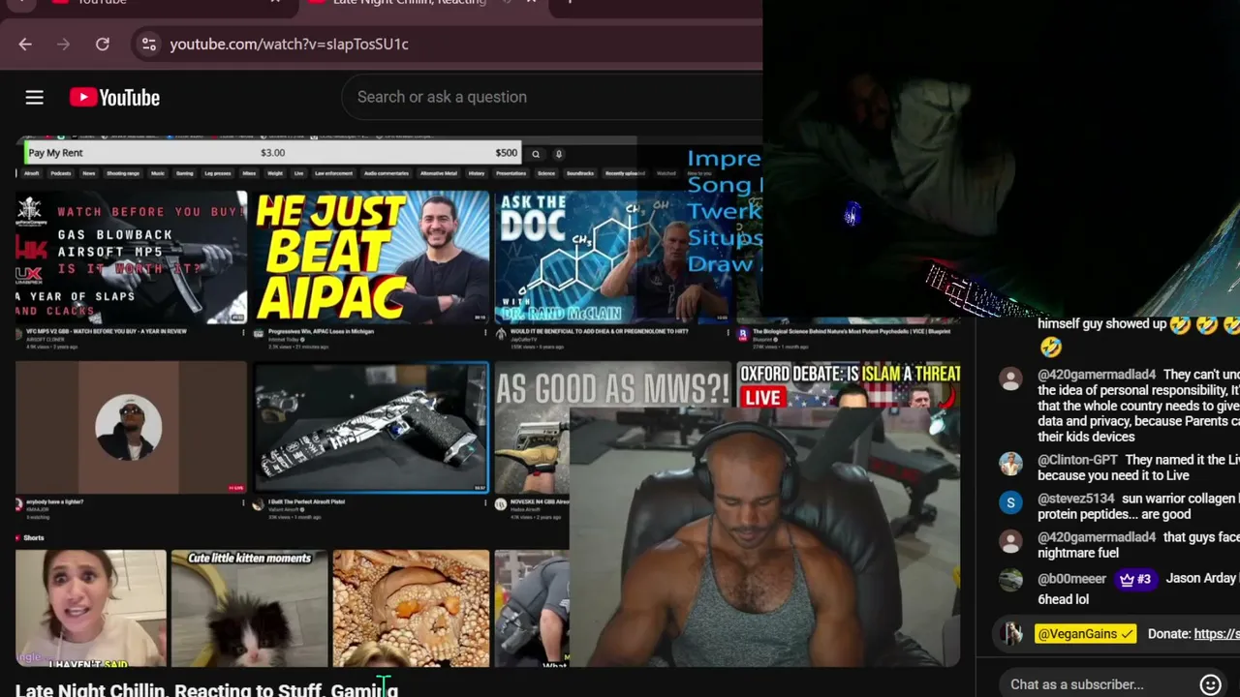1240x697 pixels.
Task: Click the Valiant Airsoft channel avatar
Action: [259, 504]
